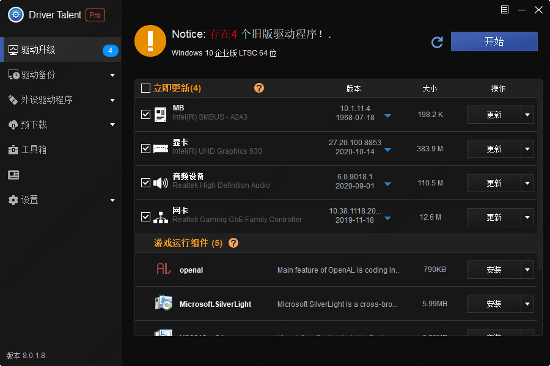Click 安装 for Microsoft.SilverLight
550x366 pixels.
[x=494, y=304]
